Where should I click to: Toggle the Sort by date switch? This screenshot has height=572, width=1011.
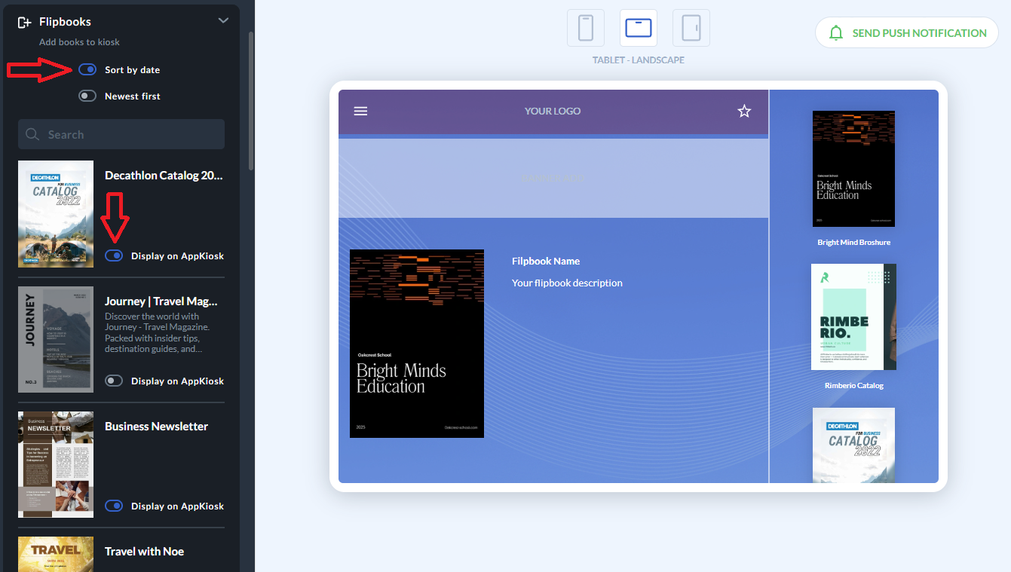click(87, 69)
